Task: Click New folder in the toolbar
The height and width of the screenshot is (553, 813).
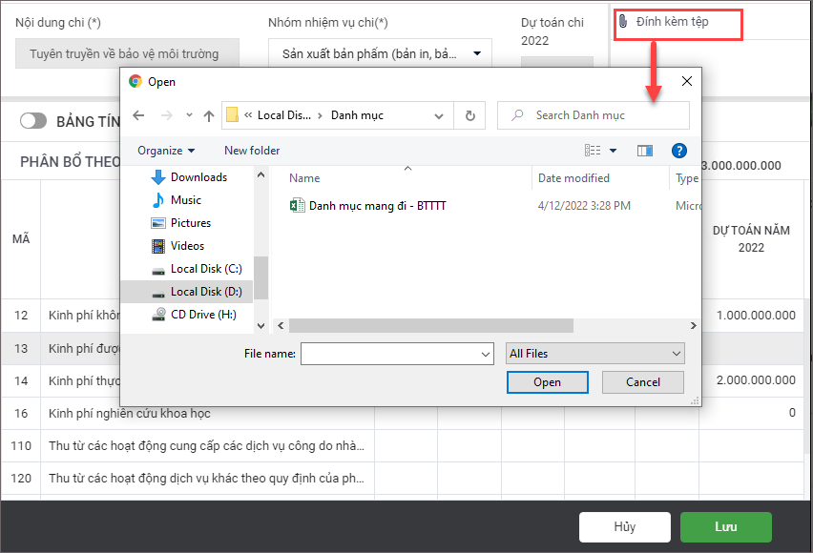Action: (x=252, y=151)
